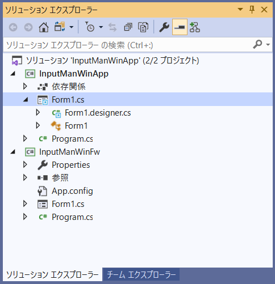
Task: Select the Properties item in InputManWinFw
Action: click(71, 165)
